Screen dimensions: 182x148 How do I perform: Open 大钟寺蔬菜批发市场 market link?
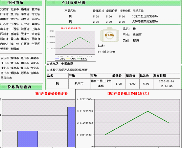pyautogui.click(x=145, y=21)
